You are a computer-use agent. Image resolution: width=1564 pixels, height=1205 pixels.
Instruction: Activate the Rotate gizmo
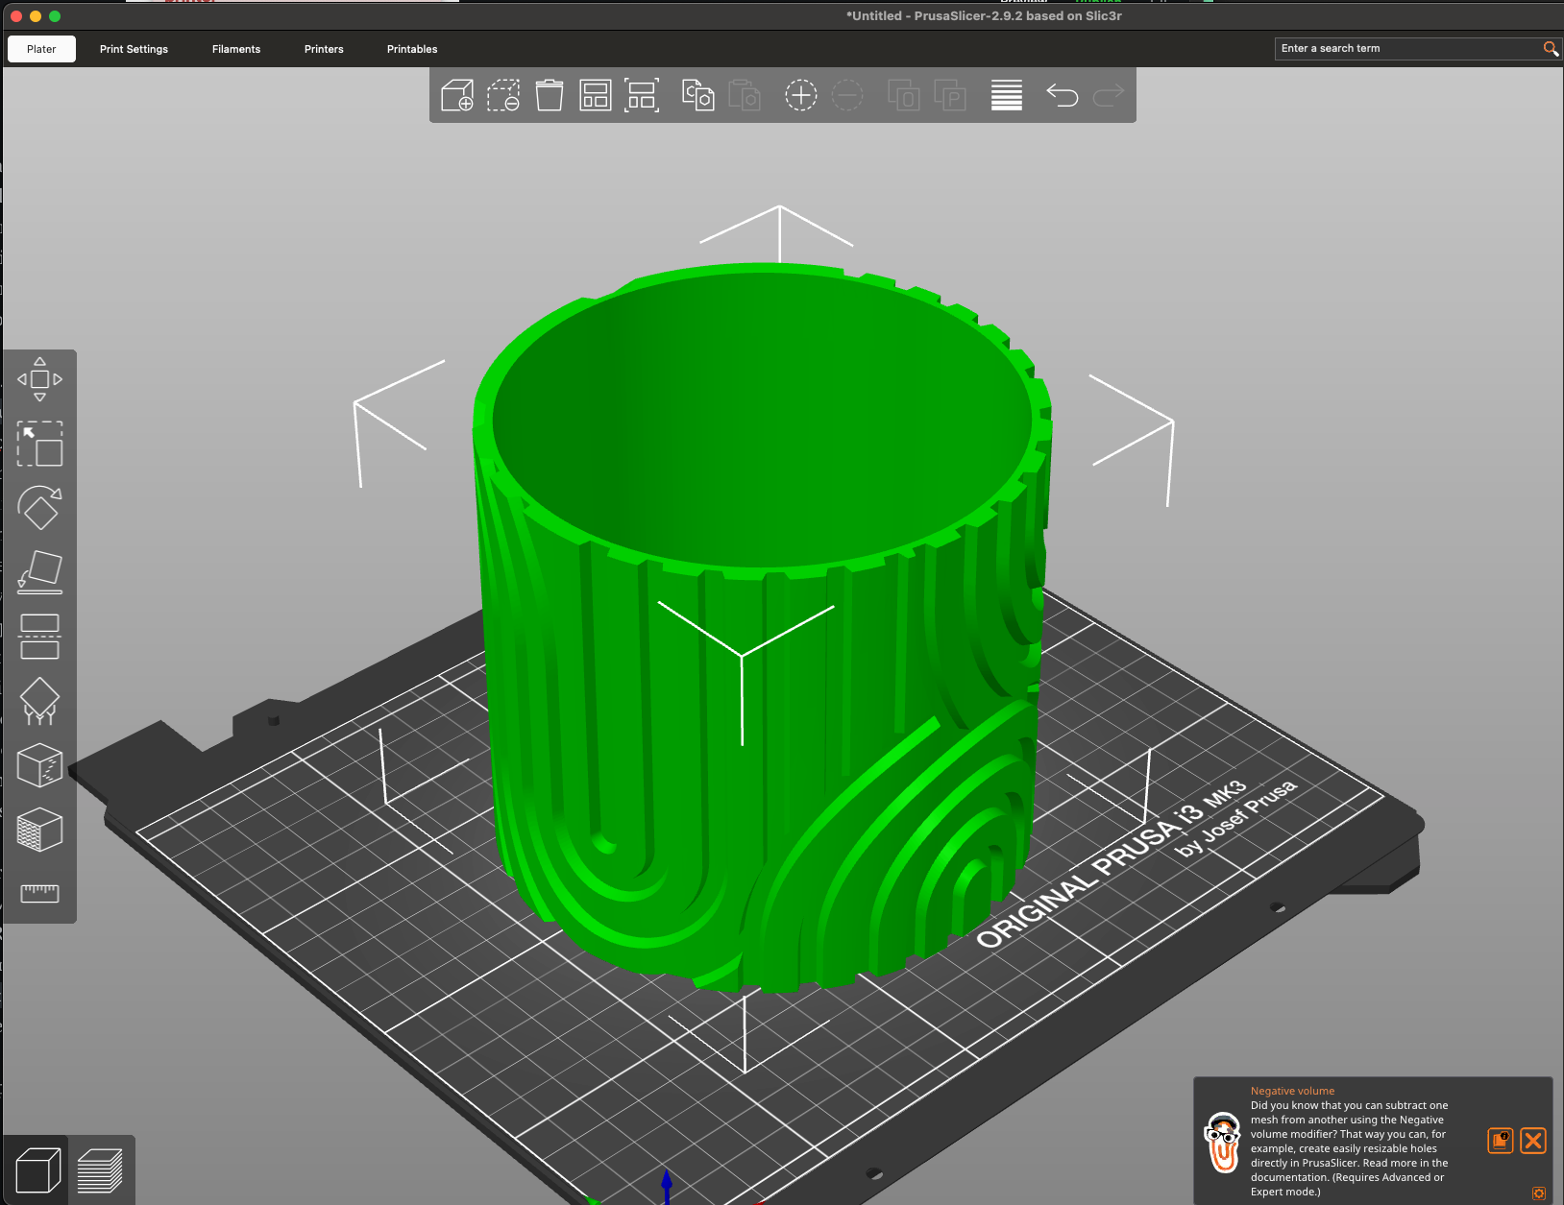[39, 508]
